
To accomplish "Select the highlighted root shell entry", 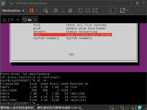I will [x=73, y=35].
